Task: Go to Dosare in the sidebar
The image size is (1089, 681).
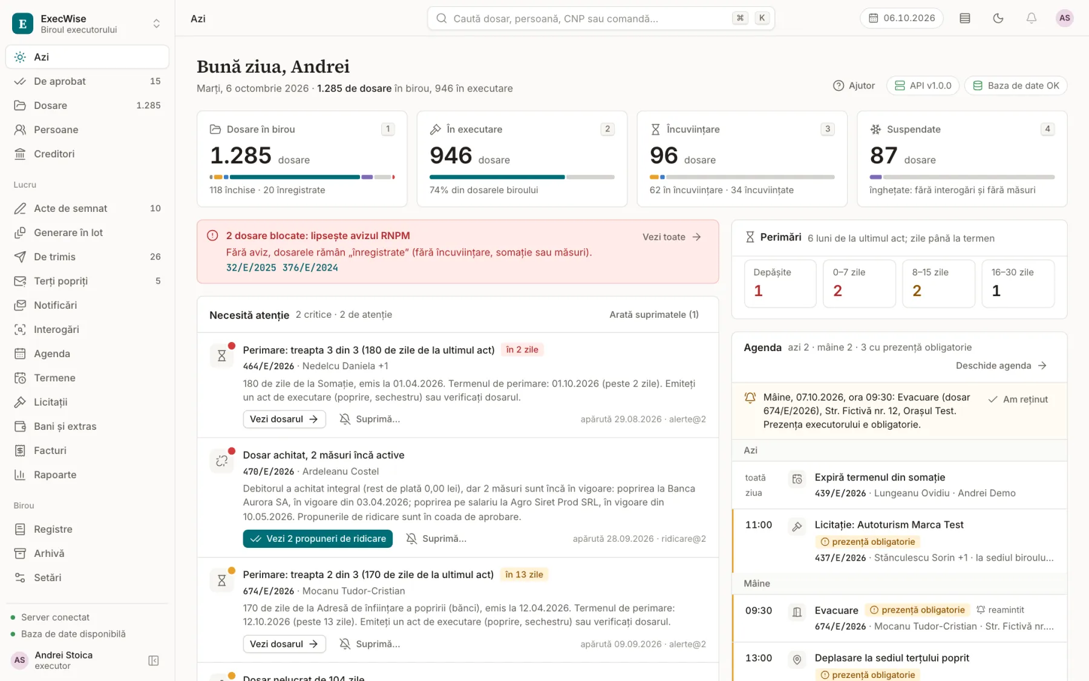Action: pos(87,105)
